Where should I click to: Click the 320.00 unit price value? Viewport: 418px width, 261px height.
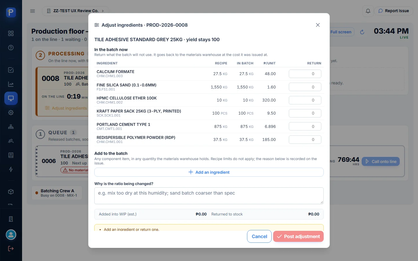[x=269, y=100]
